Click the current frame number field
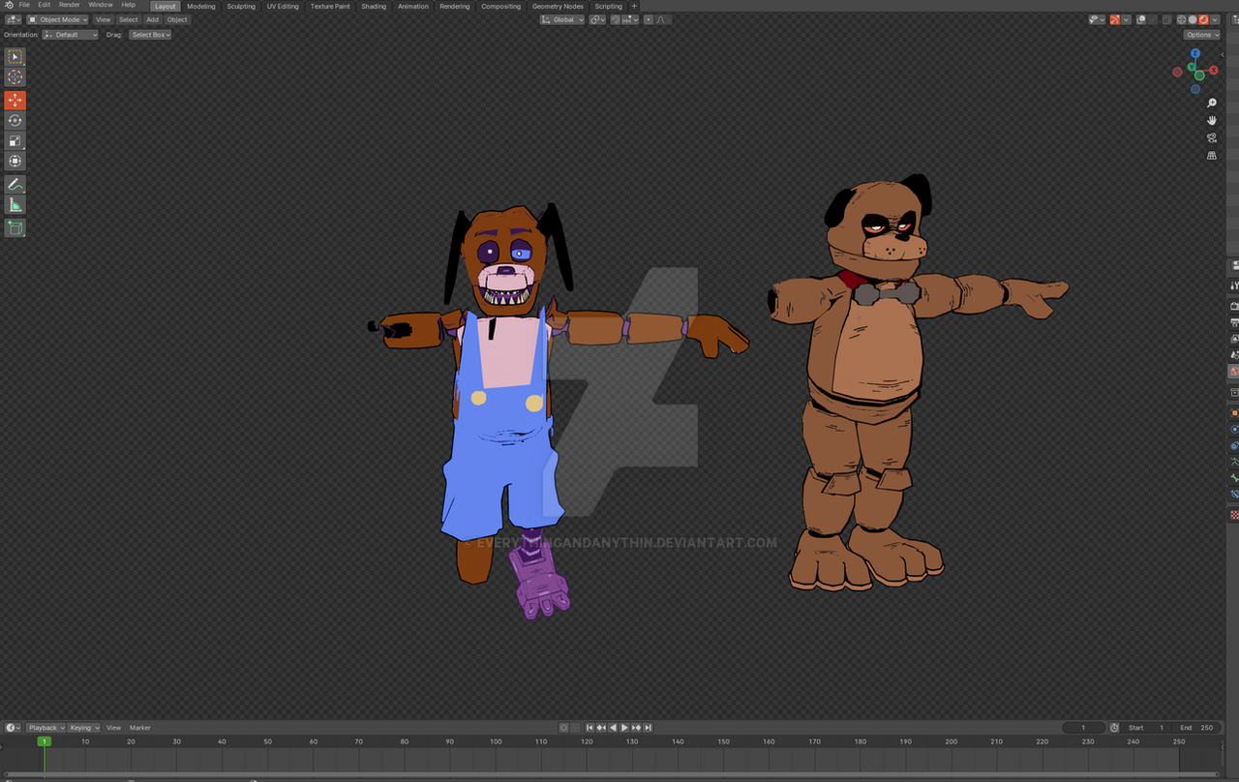Image resolution: width=1239 pixels, height=782 pixels. pos(1084,728)
